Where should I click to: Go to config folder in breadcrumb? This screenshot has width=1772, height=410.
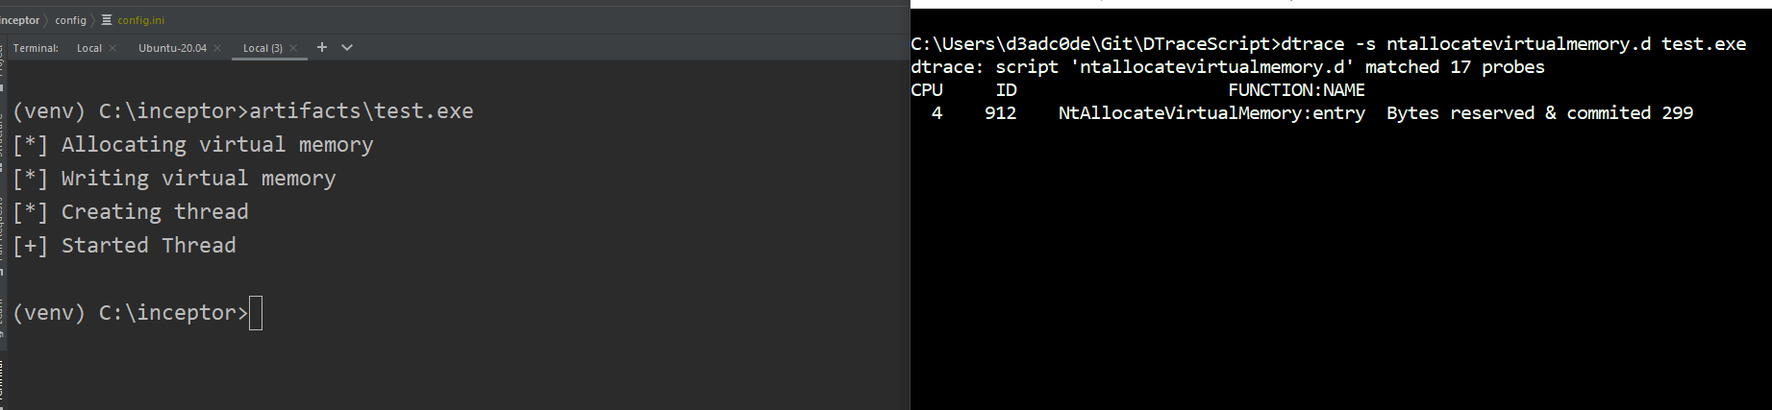pos(70,20)
